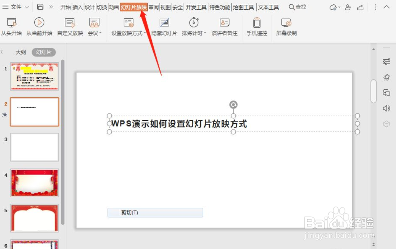Image resolution: width=396 pixels, height=249 pixels.
Task: Click animation star marker beside slide 2
Action: [4, 115]
